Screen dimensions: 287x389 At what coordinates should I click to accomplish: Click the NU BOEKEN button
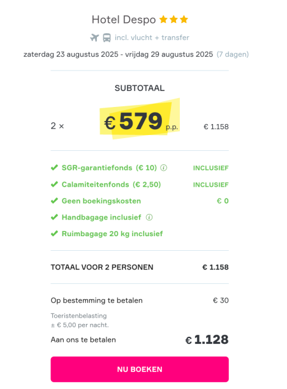coord(140,369)
